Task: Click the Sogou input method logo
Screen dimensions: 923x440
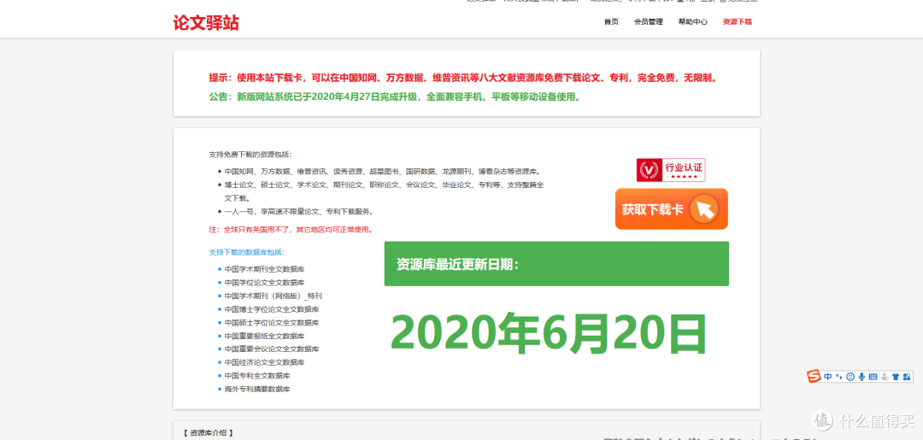Action: click(814, 376)
